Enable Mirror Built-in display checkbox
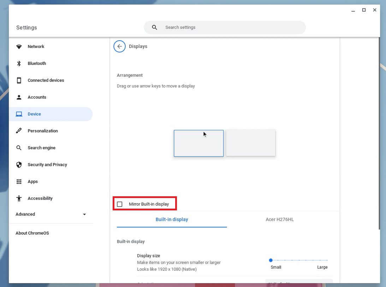 click(120, 204)
